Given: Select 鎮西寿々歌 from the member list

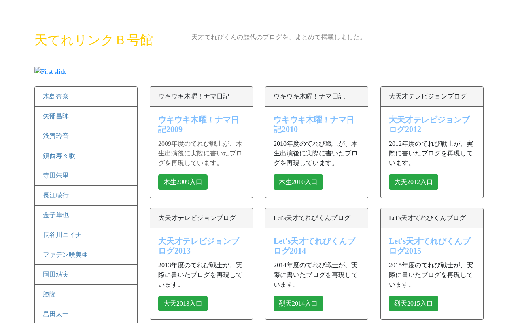Looking at the screenshot, I should coord(86,156).
